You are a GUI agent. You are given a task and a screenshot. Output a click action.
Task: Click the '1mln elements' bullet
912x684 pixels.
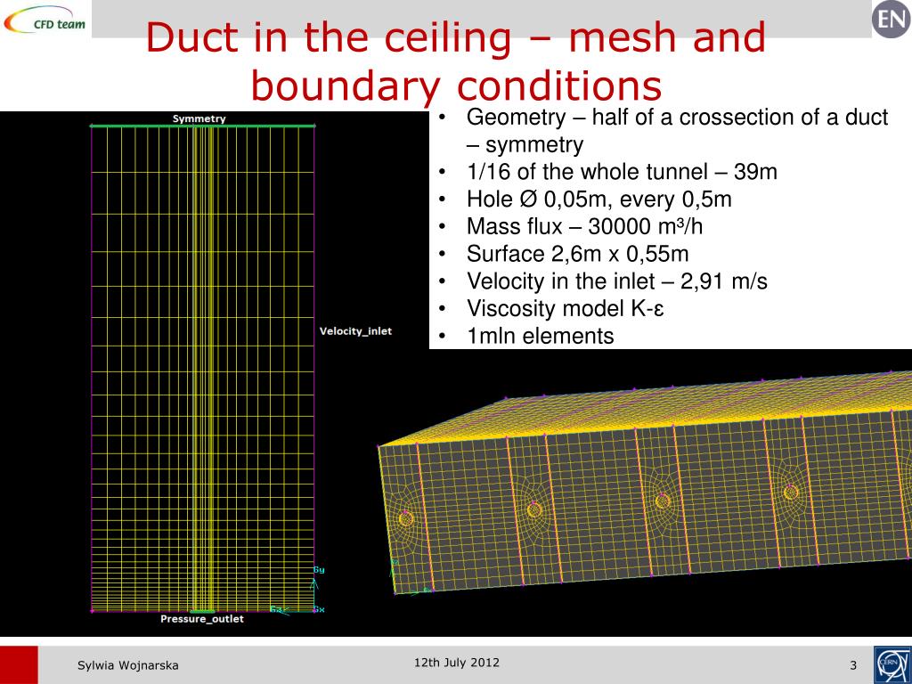click(x=540, y=336)
